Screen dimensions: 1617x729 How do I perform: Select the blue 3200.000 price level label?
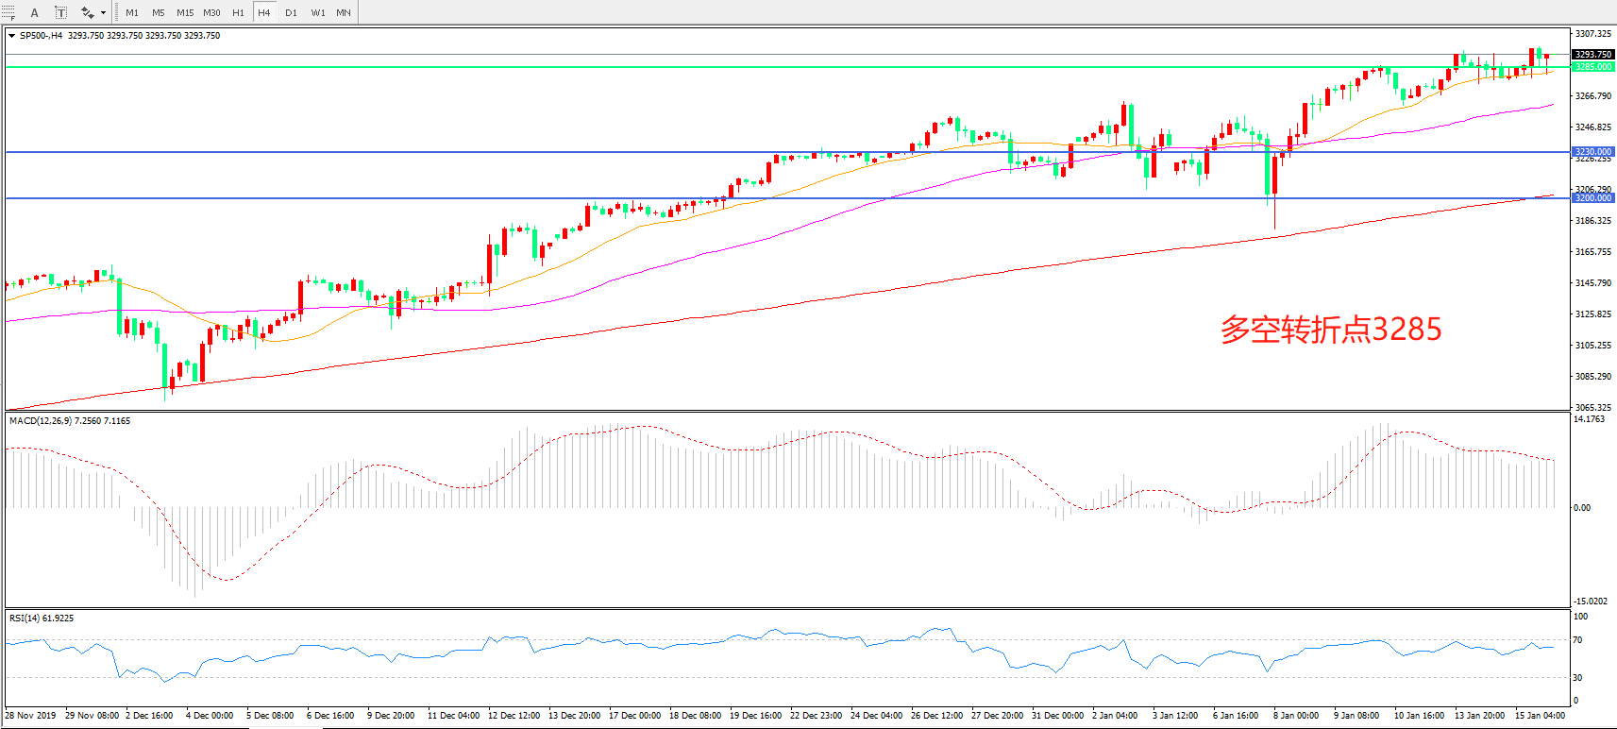pos(1592,198)
